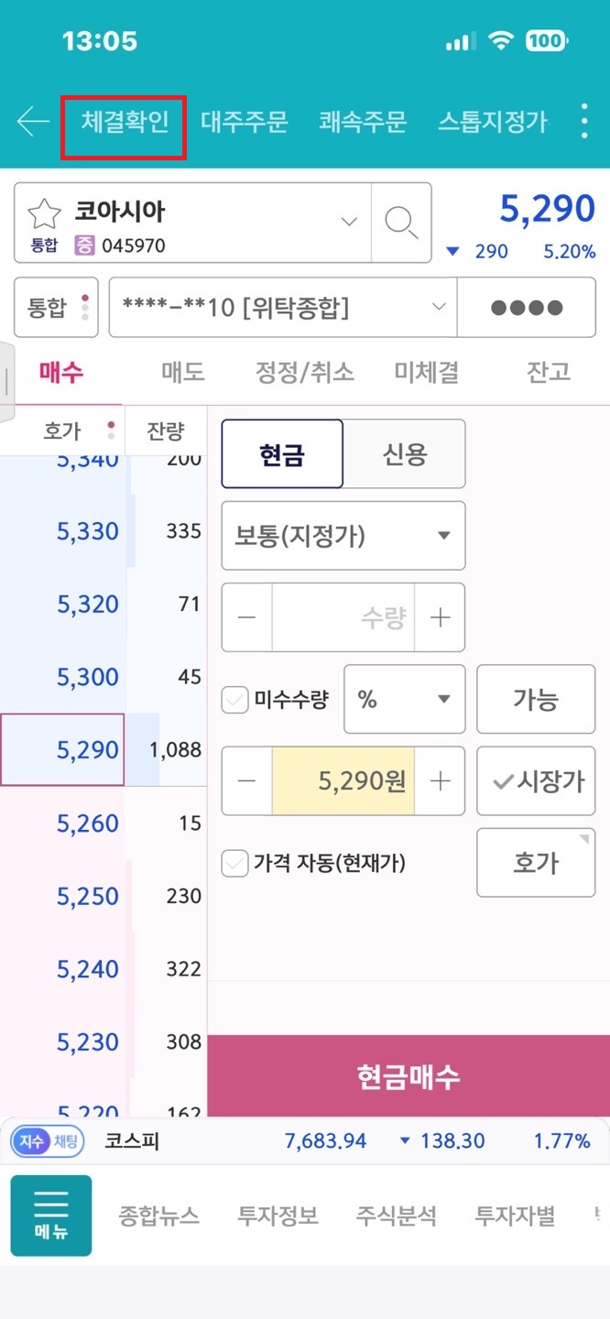Add 코아시아 to favorites with star icon
Screen dimensions: 610x1319
[x=44, y=213]
